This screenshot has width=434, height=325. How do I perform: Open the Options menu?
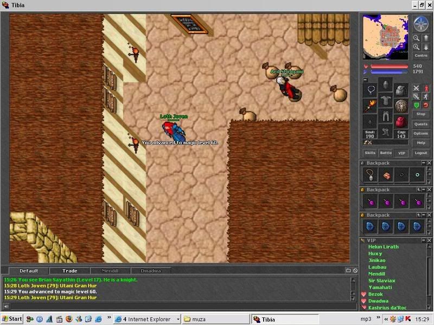(x=421, y=133)
